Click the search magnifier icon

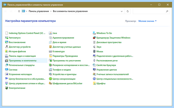(167, 11)
